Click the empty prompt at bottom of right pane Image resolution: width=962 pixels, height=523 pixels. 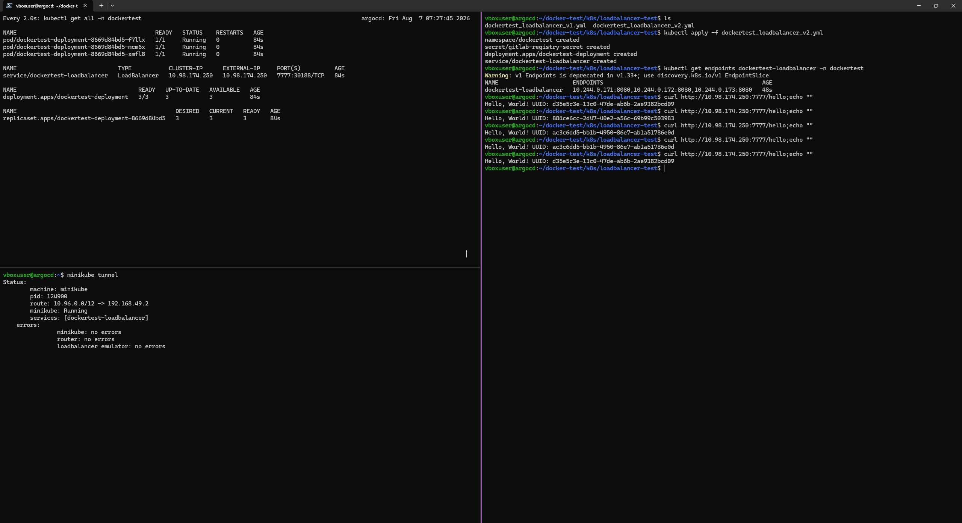[x=575, y=168]
